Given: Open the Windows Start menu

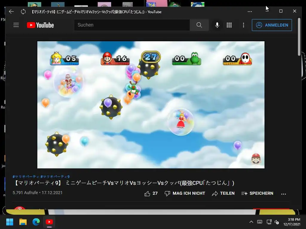Looking at the screenshot, I should [x=10, y=222].
